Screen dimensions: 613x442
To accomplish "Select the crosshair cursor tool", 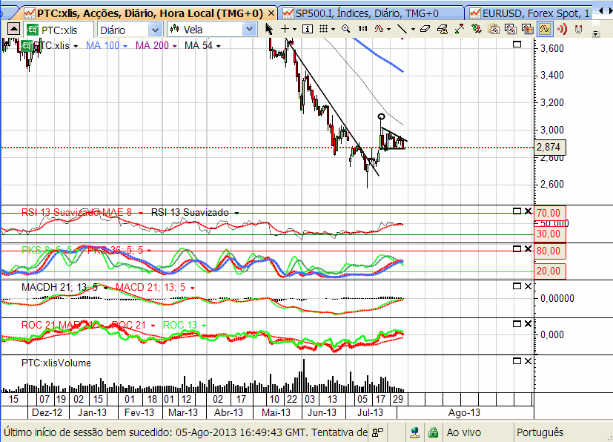I will [285, 29].
